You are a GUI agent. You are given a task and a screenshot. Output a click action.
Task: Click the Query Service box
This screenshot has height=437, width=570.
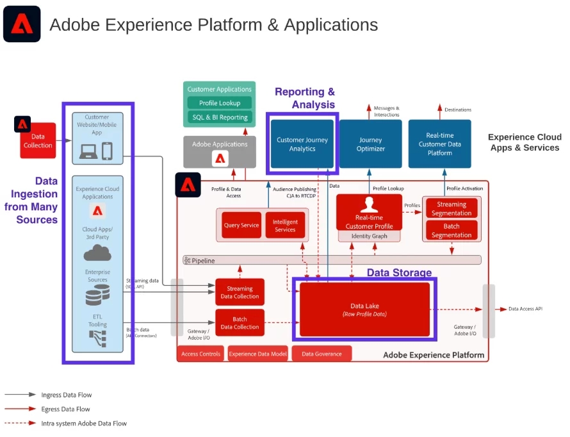coord(241,225)
